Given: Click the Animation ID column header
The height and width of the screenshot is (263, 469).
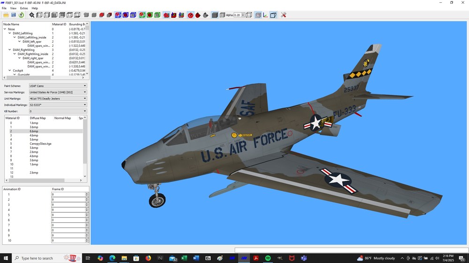Looking at the screenshot, I should click(x=12, y=189).
